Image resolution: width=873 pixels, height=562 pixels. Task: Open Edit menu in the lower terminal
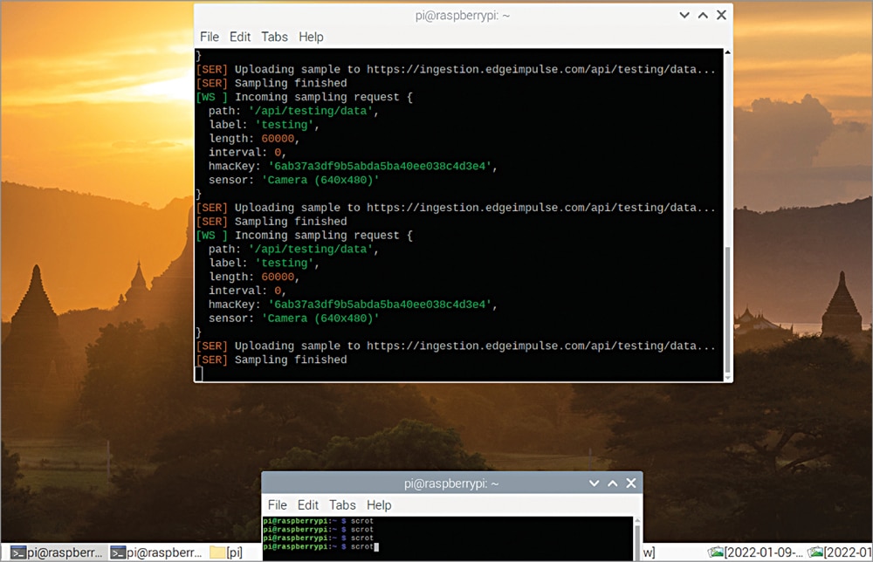[308, 504]
